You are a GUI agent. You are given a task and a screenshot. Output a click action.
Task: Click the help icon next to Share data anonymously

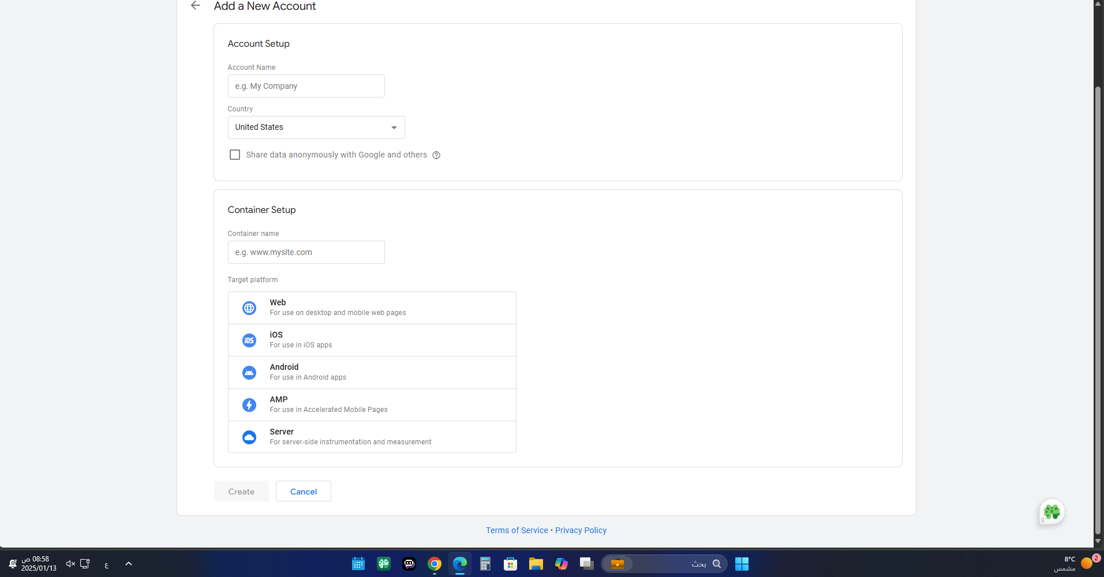[436, 155]
